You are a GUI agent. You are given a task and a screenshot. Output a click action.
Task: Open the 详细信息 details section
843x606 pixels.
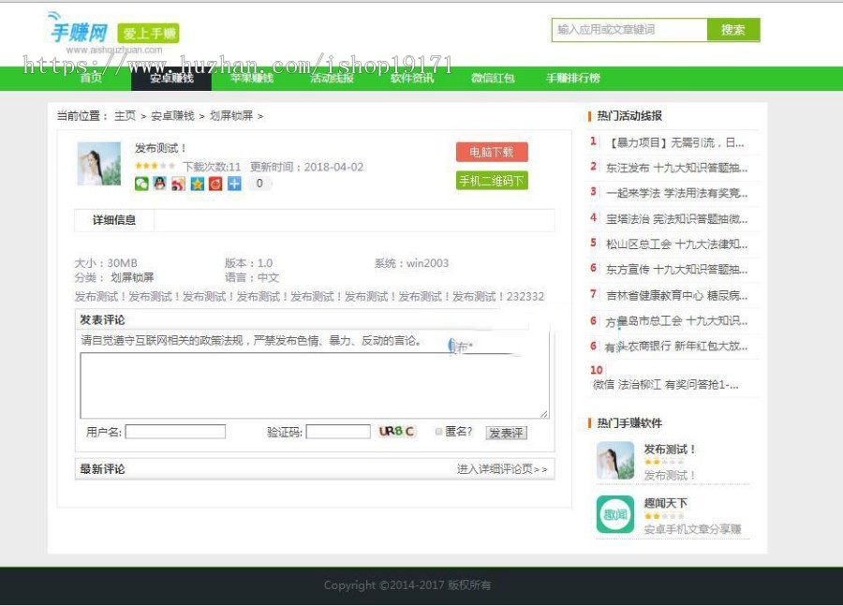(112, 221)
